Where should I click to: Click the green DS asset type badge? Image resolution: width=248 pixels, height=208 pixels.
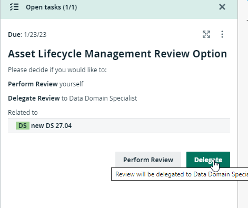click(x=23, y=126)
